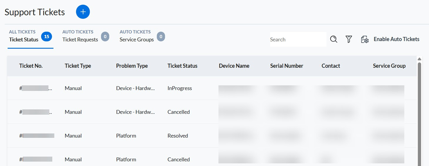Open the funnel filter icon
The image size is (429, 166).
tap(348, 39)
